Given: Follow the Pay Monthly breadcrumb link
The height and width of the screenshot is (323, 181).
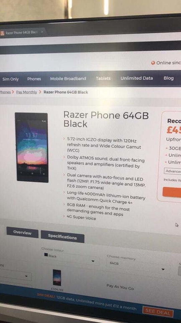Looking at the screenshot, I should [27, 92].
